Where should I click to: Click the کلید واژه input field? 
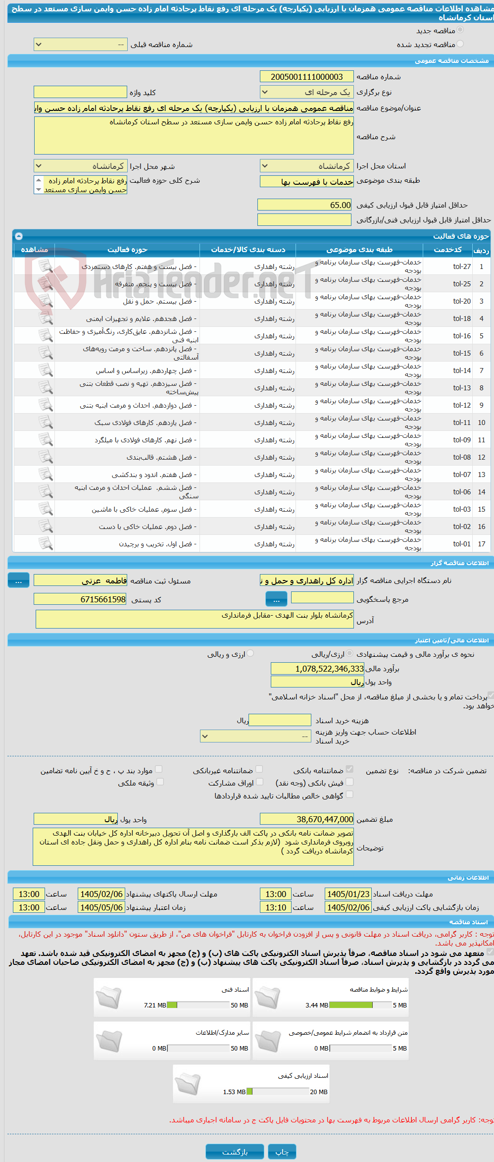pyautogui.click(x=80, y=92)
